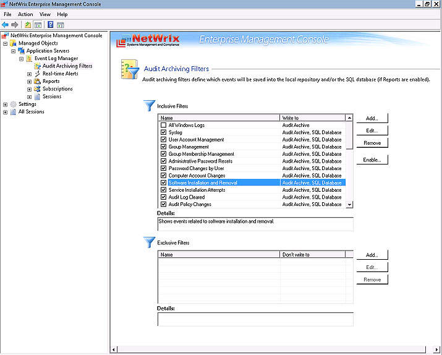Click the Event Log Manager icon
442x355 pixels.
pyautogui.click(x=29, y=58)
